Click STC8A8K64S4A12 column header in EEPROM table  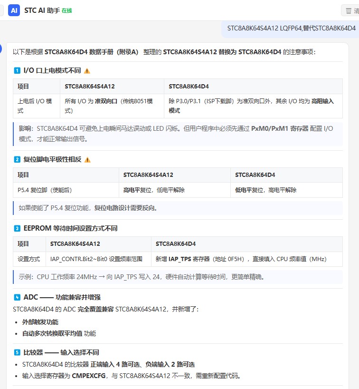98,244
